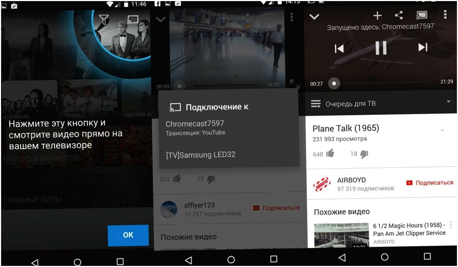Expand the TV queue dropdown arrow
The width and height of the screenshot is (458, 267).
tap(449, 102)
